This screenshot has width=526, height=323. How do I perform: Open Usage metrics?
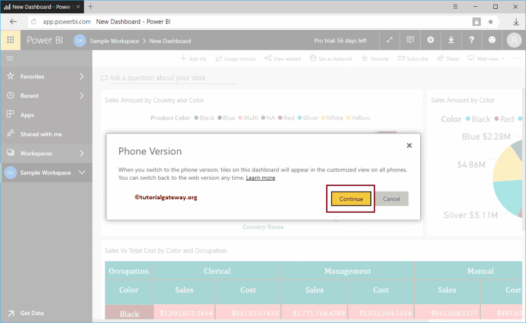(x=235, y=59)
